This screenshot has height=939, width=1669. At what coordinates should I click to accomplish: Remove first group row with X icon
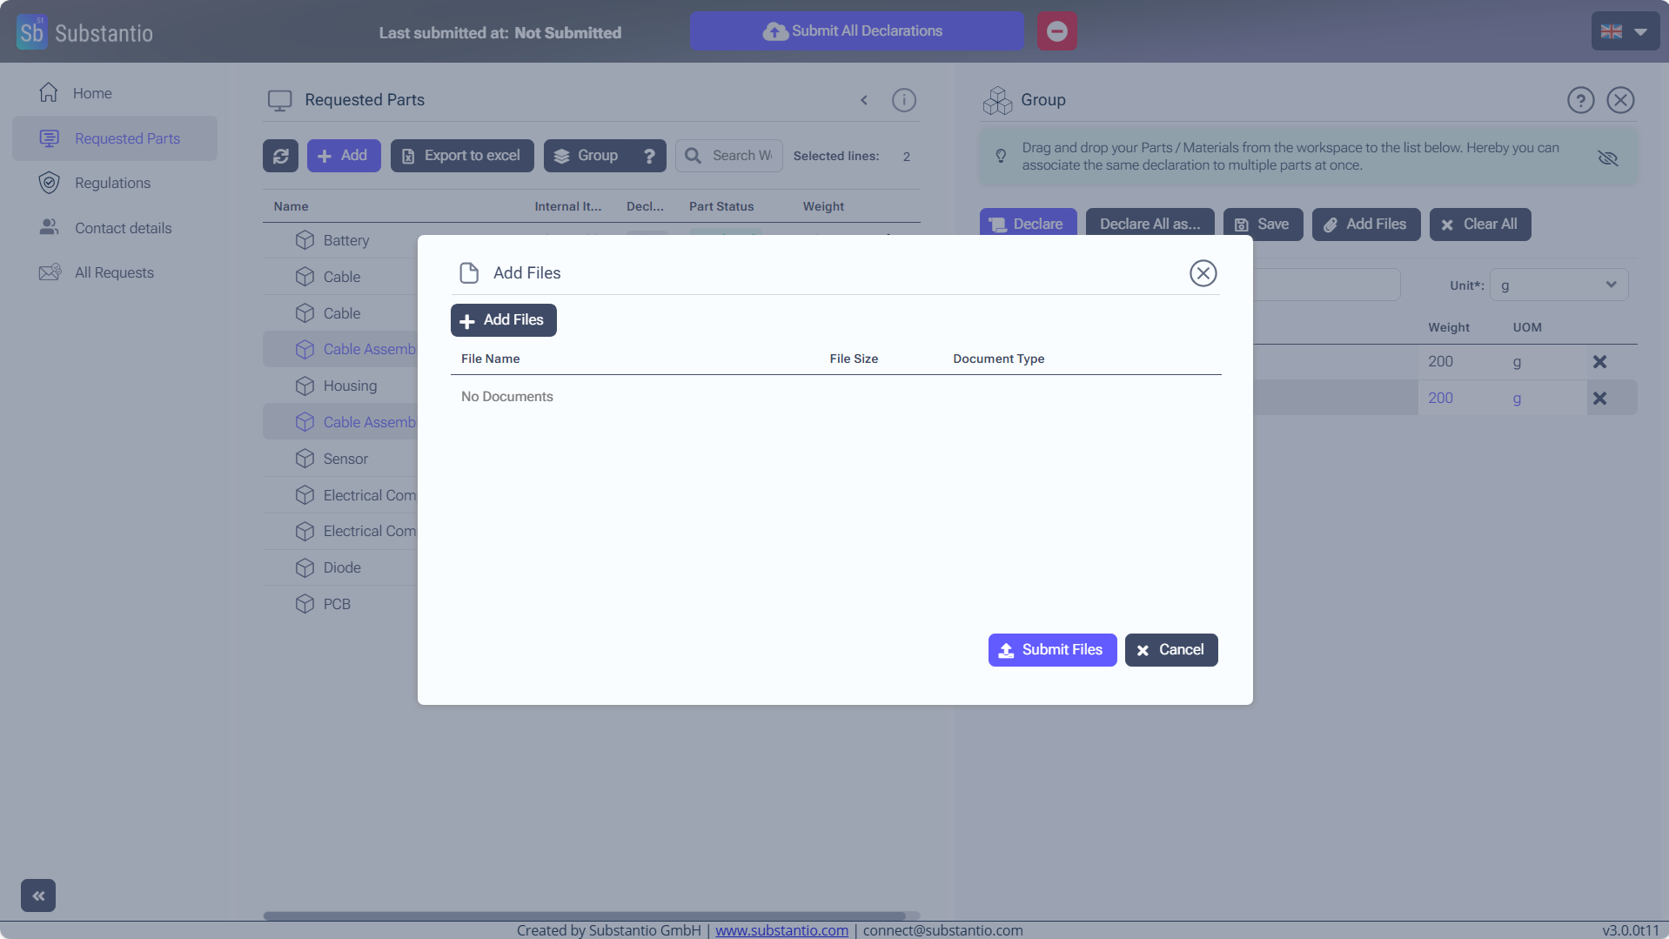(1599, 362)
